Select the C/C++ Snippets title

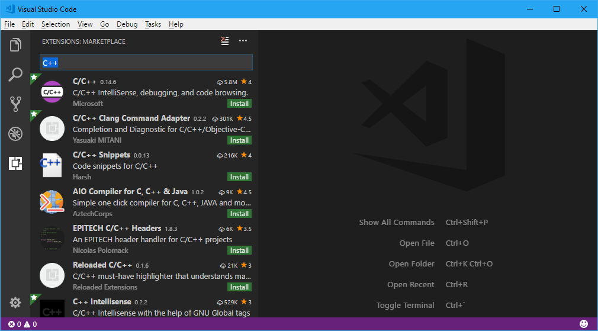point(101,155)
